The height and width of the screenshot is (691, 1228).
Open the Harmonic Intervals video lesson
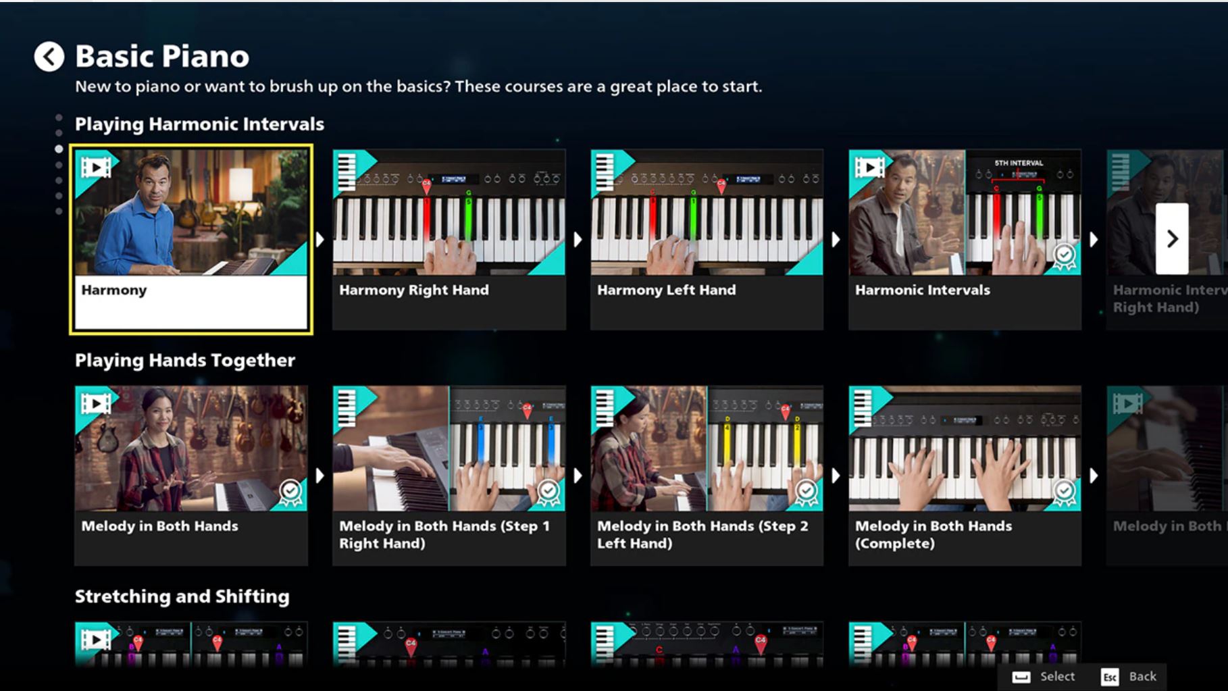pyautogui.click(x=965, y=239)
